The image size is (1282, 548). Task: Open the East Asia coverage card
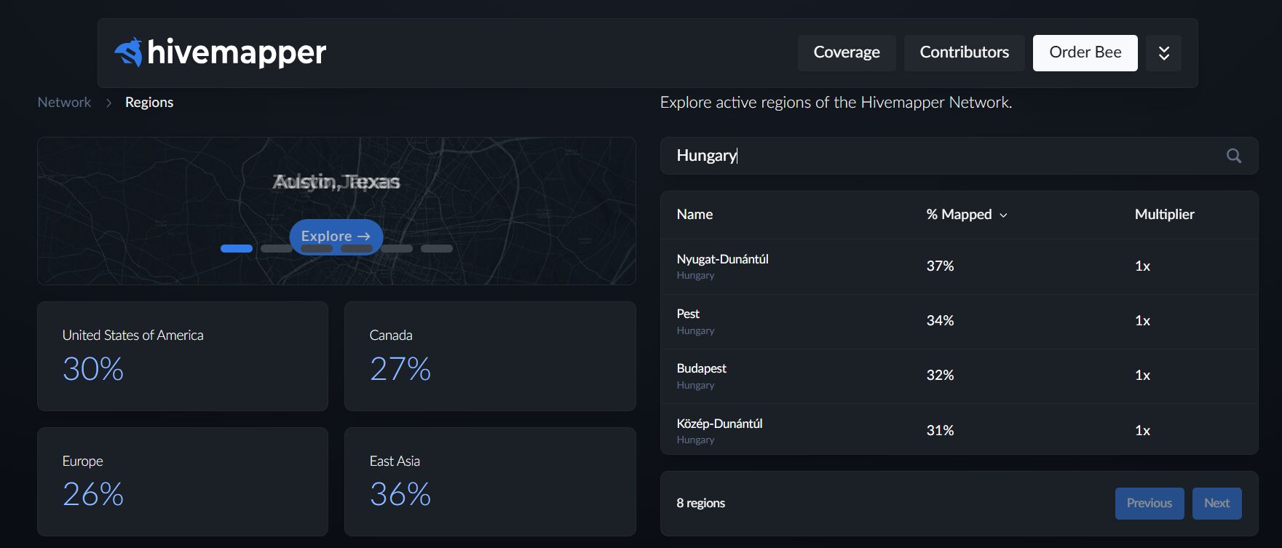pyautogui.click(x=489, y=482)
